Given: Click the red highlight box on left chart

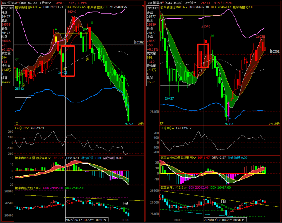Looking at the screenshot, I should (x=68, y=59).
